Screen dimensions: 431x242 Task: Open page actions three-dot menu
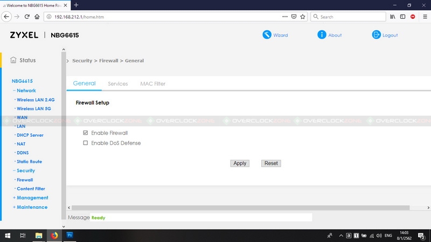click(285, 17)
